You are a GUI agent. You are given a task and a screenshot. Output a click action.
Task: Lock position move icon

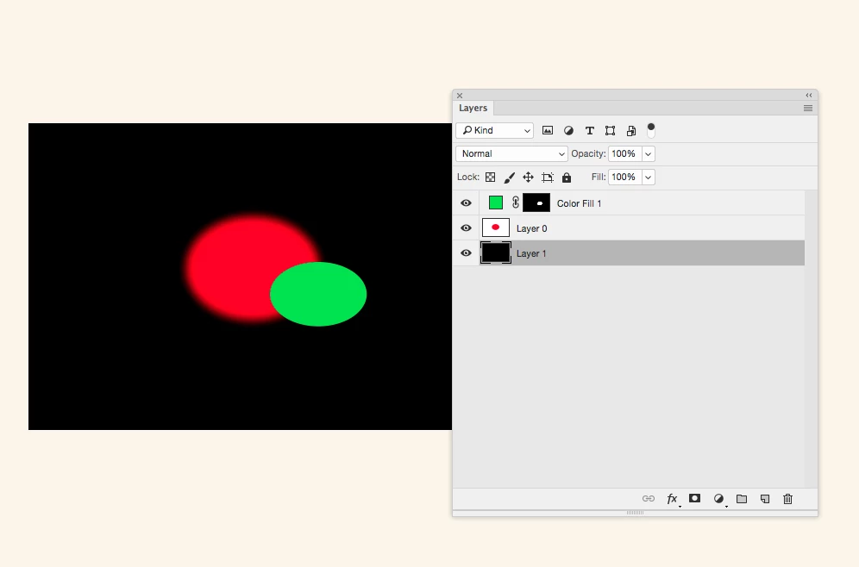pos(528,177)
